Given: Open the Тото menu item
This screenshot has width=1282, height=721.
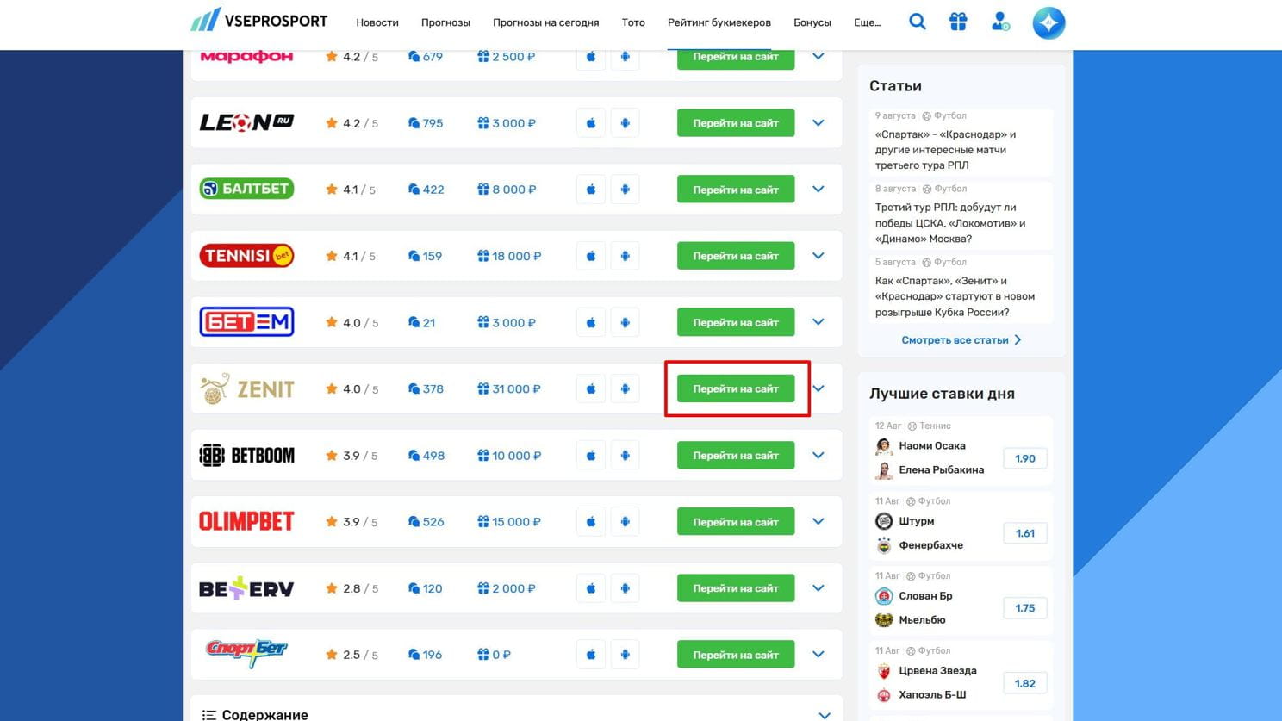Looking at the screenshot, I should coord(633,22).
